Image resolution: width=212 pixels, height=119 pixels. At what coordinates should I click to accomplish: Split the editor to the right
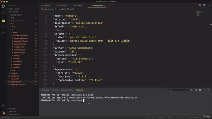[x=204, y=5]
